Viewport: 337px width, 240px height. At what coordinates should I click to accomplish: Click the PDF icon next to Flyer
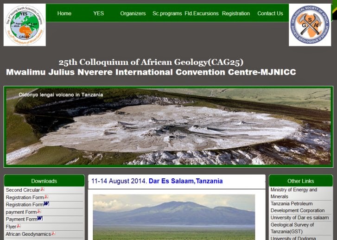point(19,226)
